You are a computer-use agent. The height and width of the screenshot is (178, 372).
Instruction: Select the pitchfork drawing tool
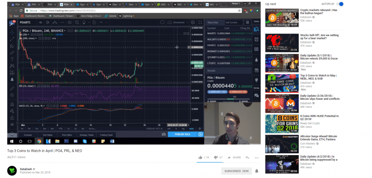pyautogui.click(x=12, y=46)
